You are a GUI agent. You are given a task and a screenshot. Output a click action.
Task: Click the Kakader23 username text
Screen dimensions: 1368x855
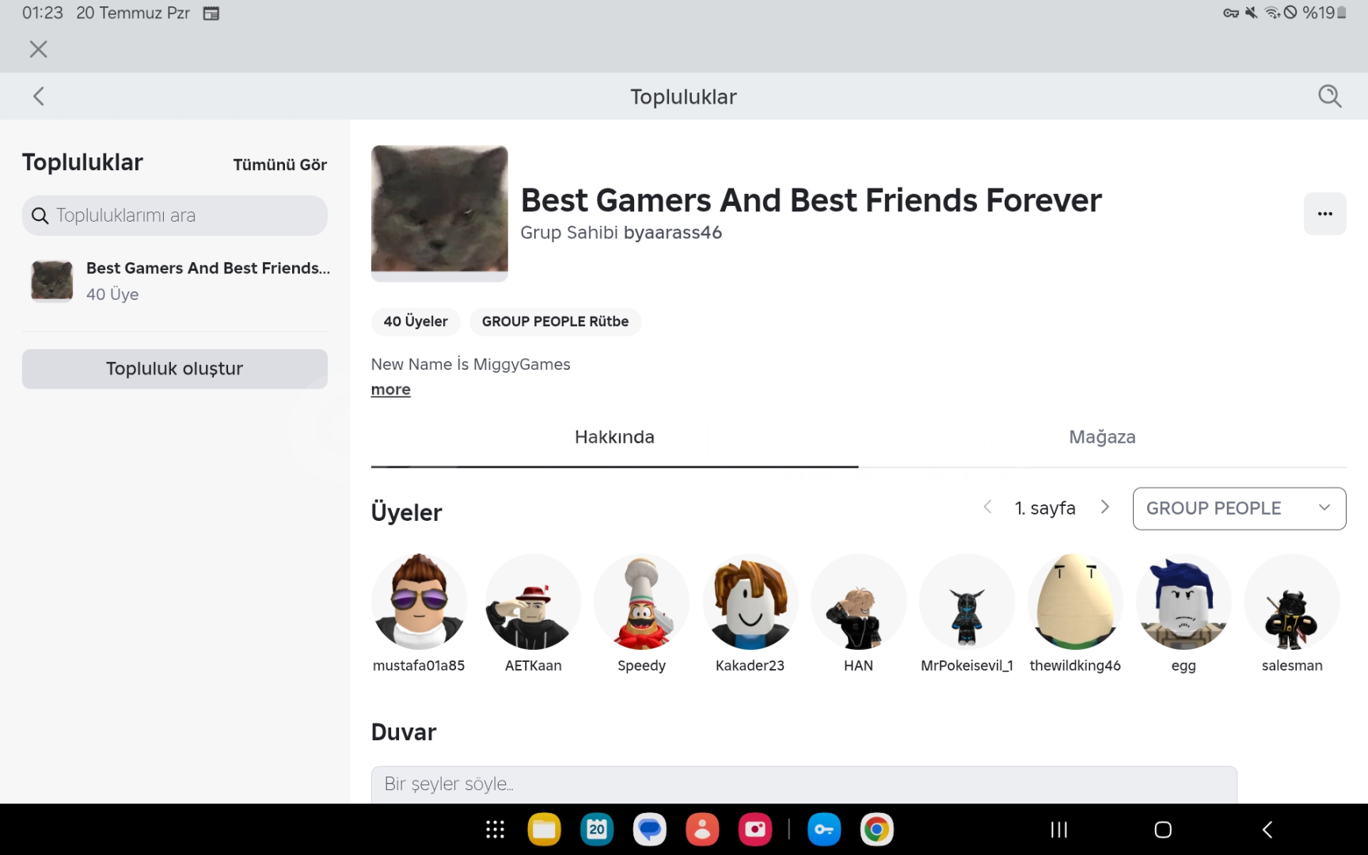coord(750,666)
